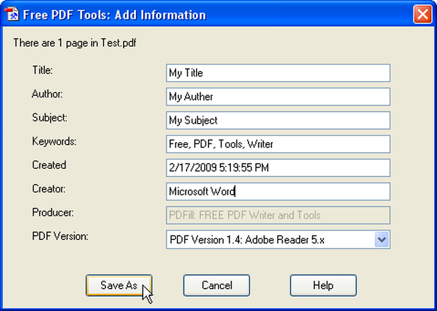Click the grayed-out Producer field

pos(278,215)
